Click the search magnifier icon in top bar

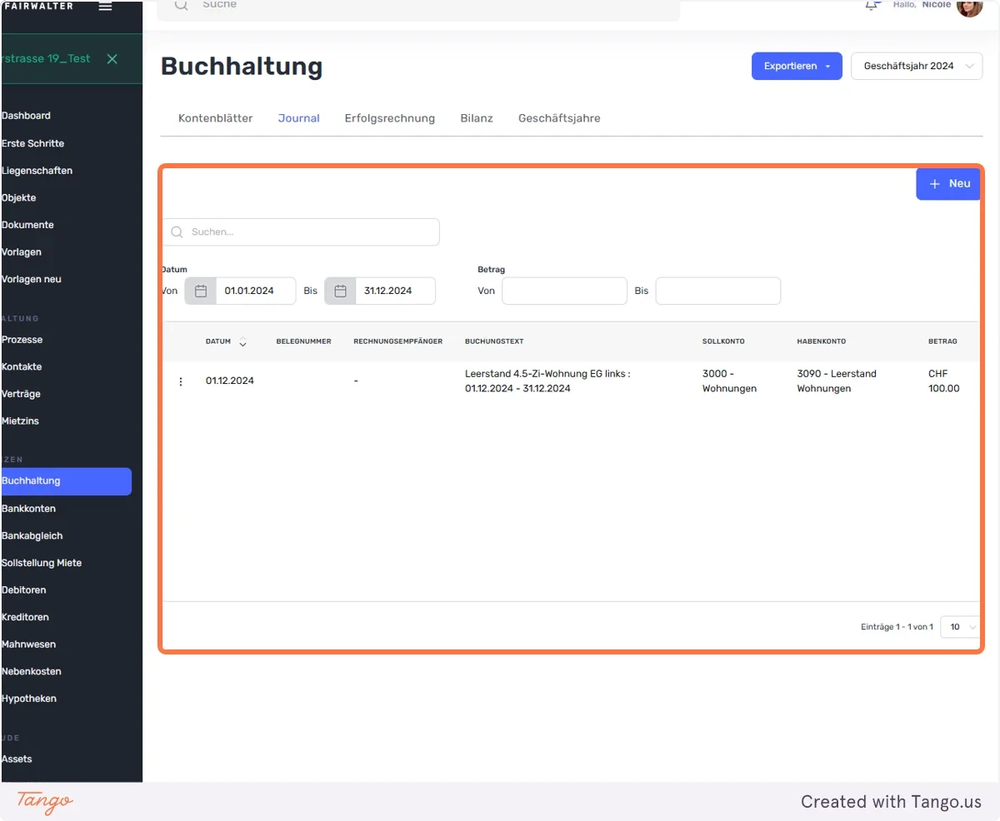pos(181,5)
